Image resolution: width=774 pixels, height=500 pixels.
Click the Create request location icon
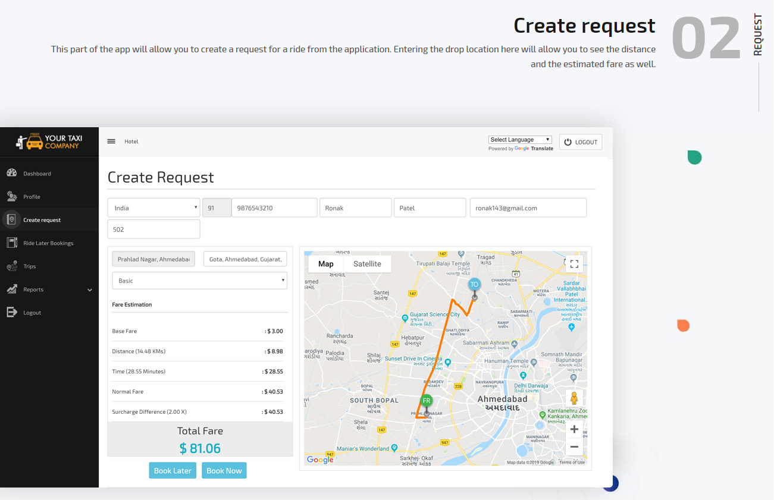pos(11,219)
